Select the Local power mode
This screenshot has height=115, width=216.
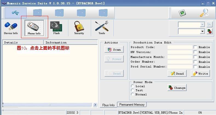[x=133, y=86]
